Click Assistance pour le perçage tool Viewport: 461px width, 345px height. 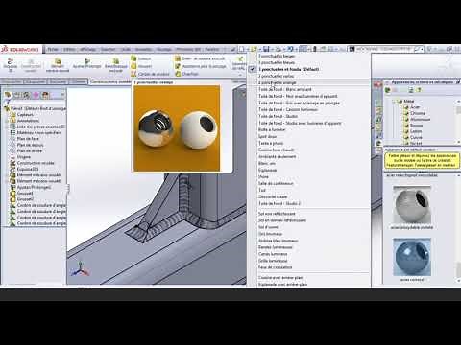[x=201, y=66]
